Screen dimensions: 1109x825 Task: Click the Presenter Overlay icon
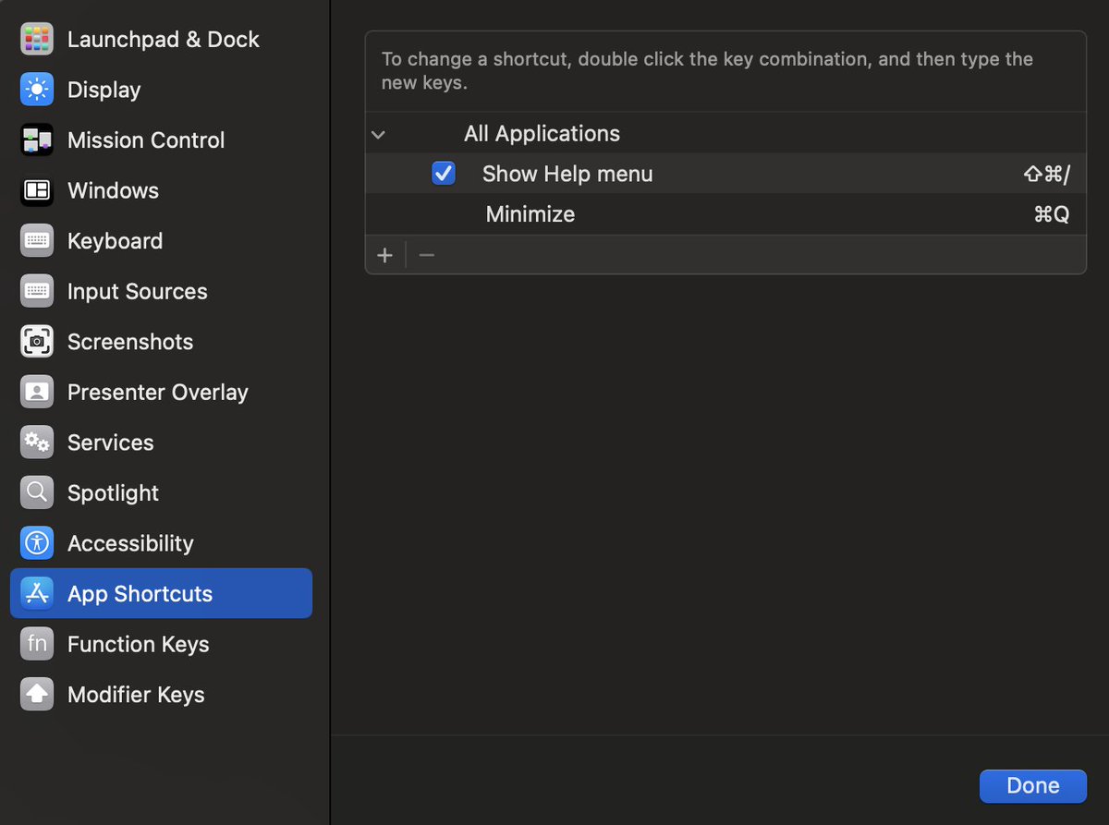point(37,392)
